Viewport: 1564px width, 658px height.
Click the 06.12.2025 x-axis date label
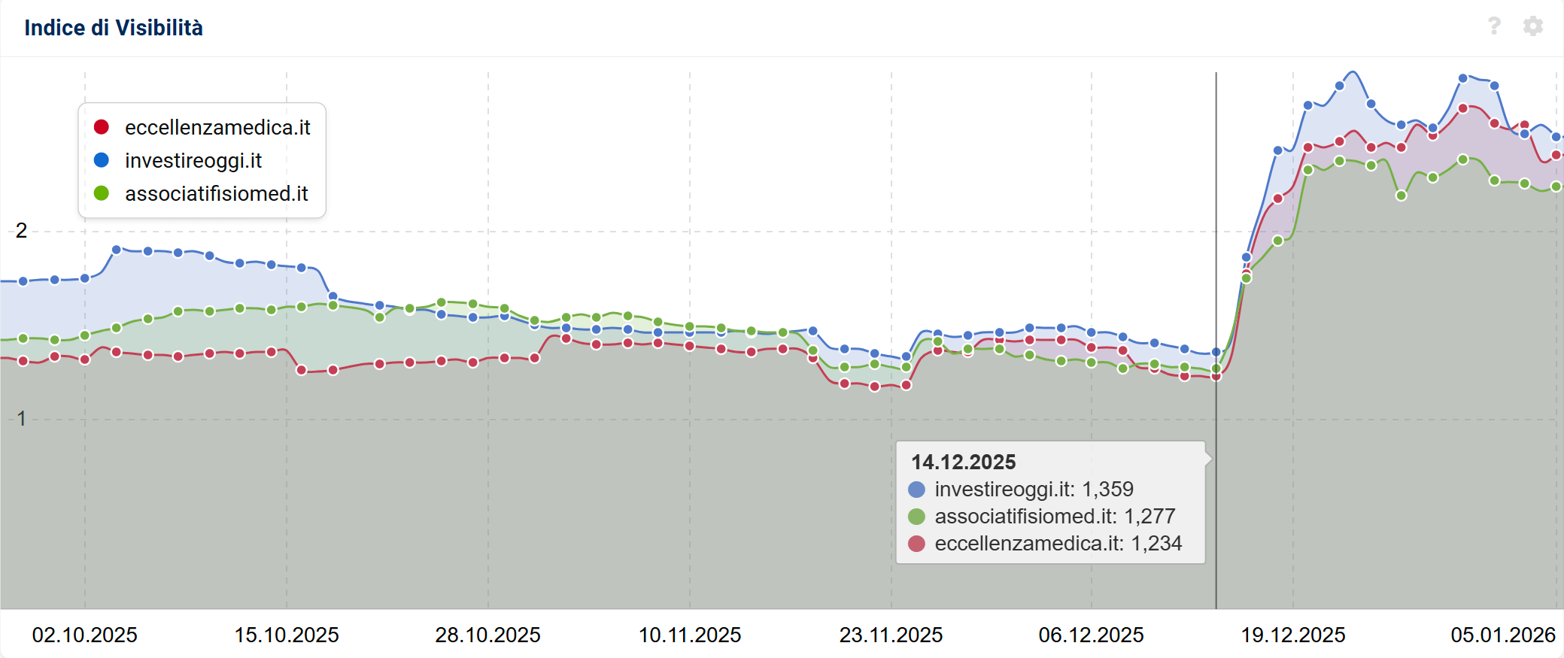(1091, 635)
